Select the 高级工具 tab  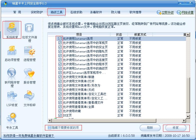56,12
